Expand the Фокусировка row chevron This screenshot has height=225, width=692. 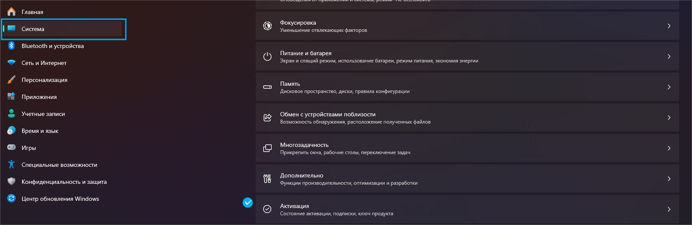pyautogui.click(x=669, y=26)
